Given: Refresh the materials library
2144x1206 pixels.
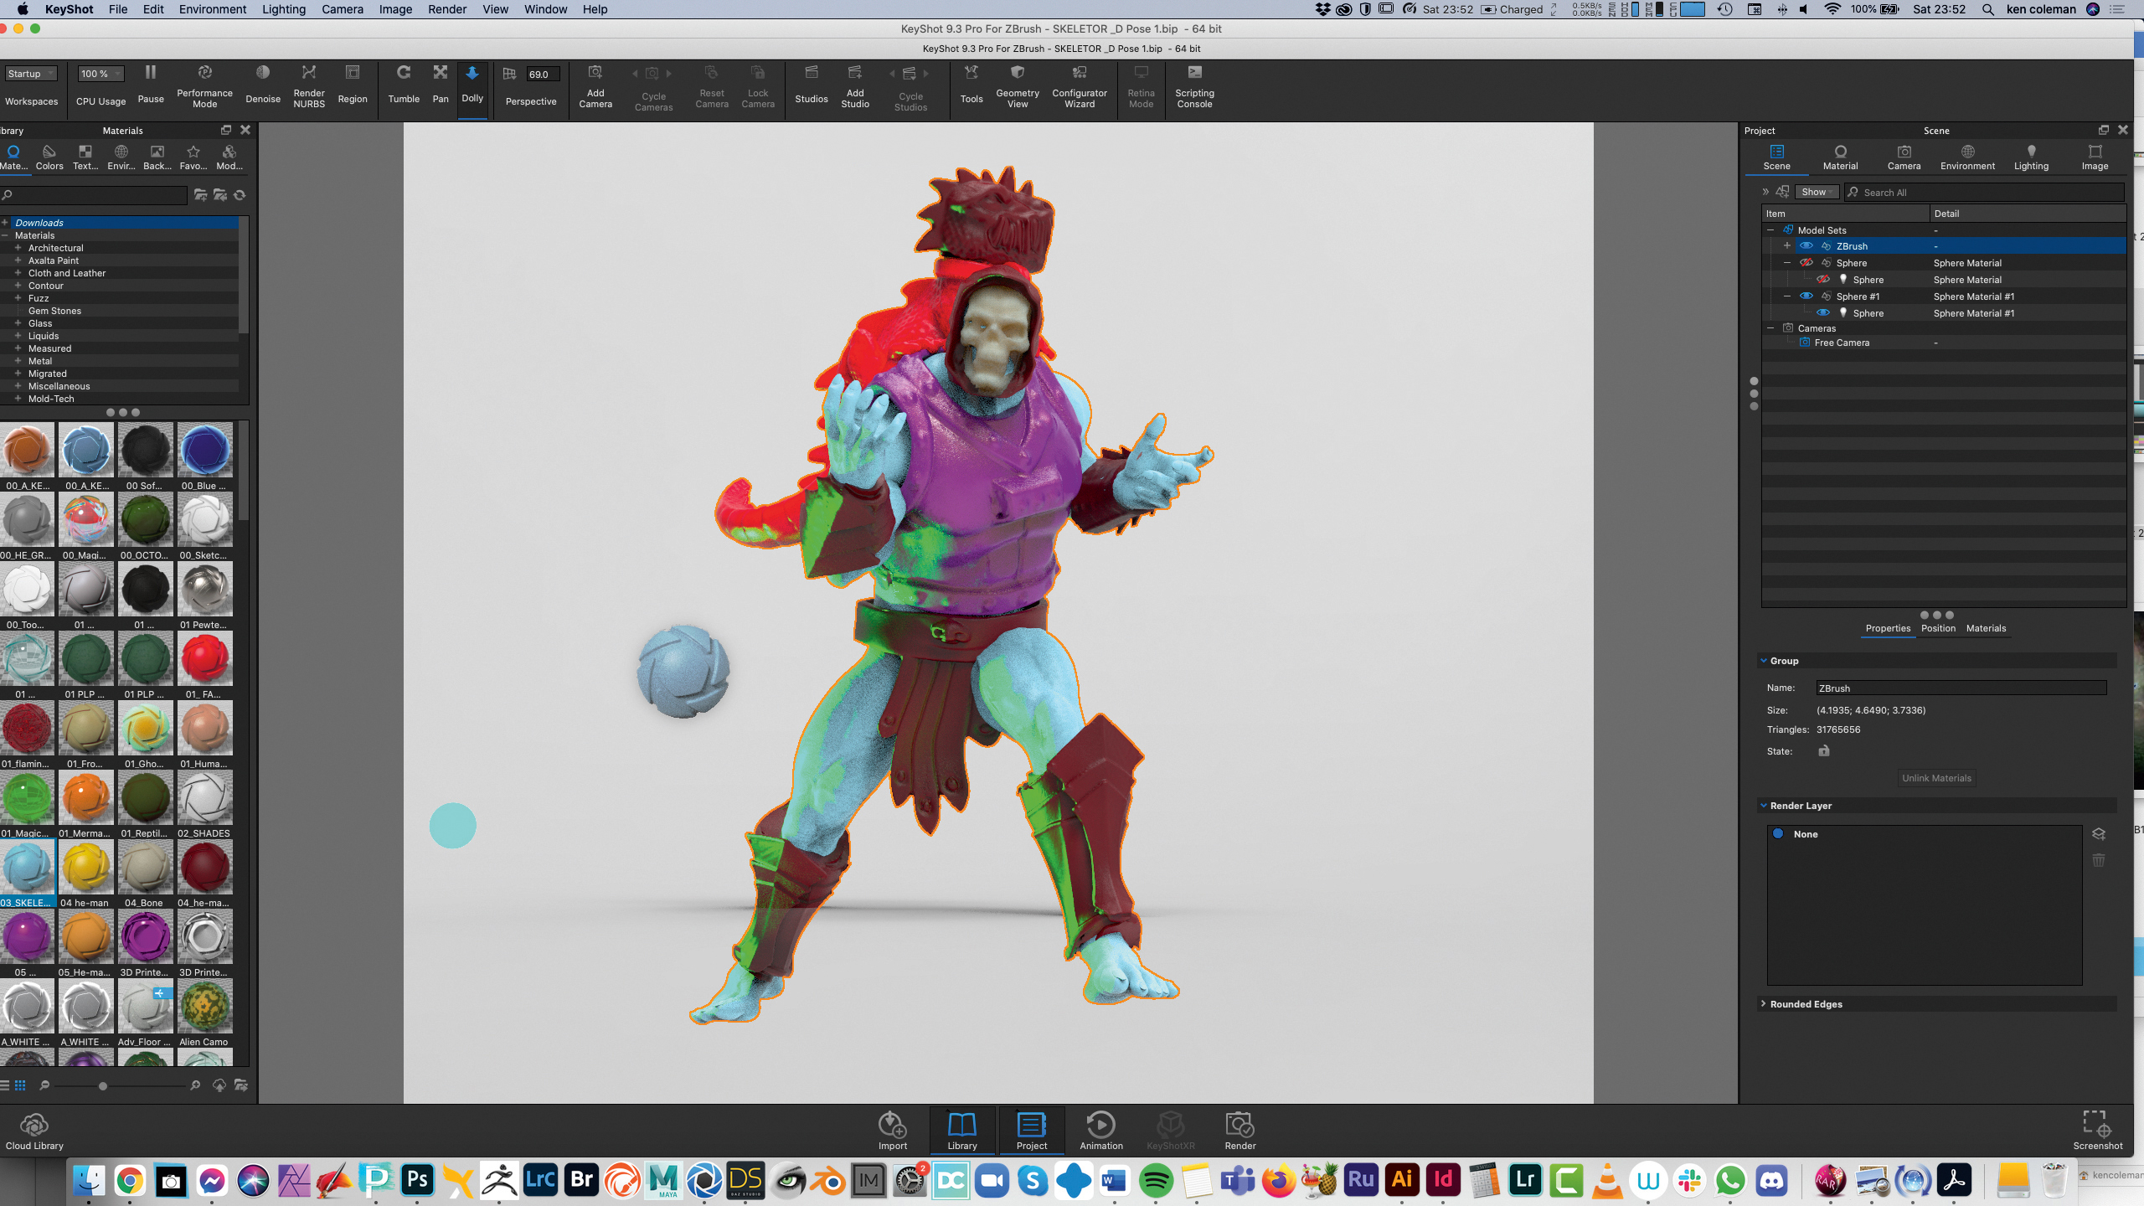Looking at the screenshot, I should 240,195.
